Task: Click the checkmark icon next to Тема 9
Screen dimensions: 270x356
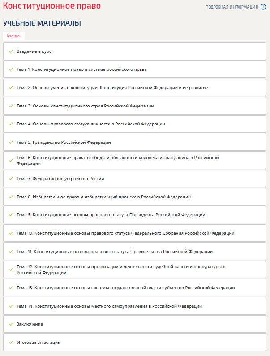Action: pos(11,215)
